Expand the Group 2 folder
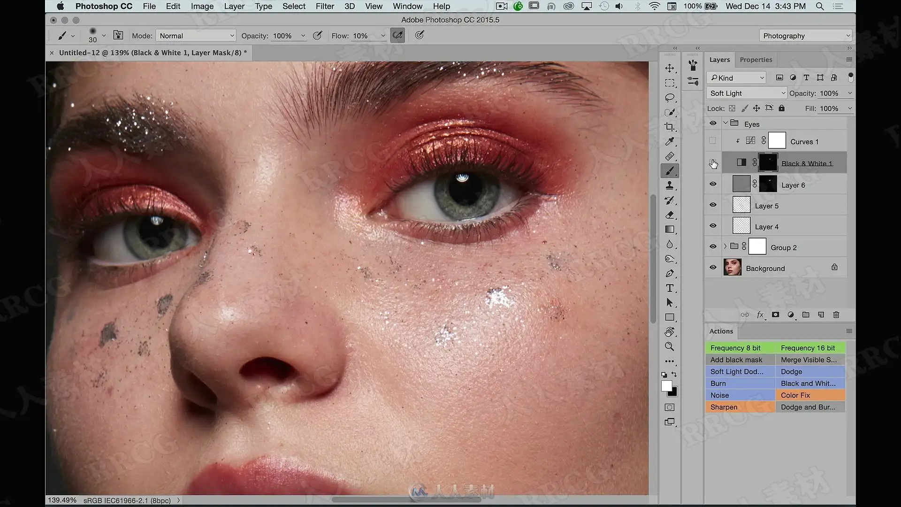This screenshot has height=507, width=901. tap(725, 246)
